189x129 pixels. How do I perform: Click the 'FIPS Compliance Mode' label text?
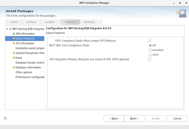point(85,41)
